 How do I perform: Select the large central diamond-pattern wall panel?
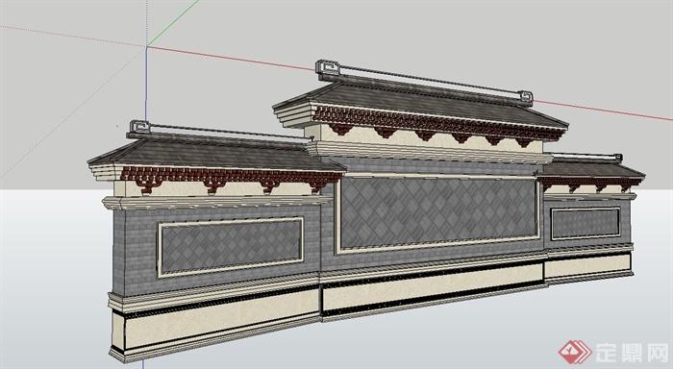[x=438, y=212]
